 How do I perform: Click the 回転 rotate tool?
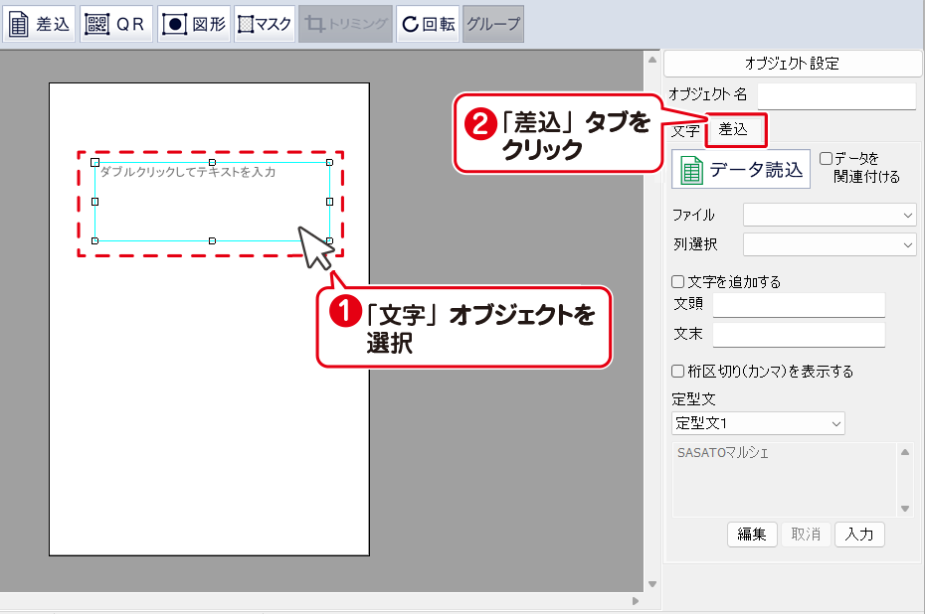click(428, 25)
